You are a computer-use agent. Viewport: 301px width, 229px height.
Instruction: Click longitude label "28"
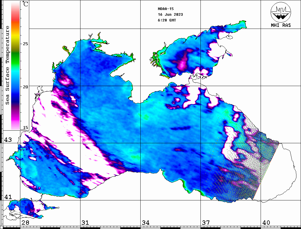(x=25, y=222)
